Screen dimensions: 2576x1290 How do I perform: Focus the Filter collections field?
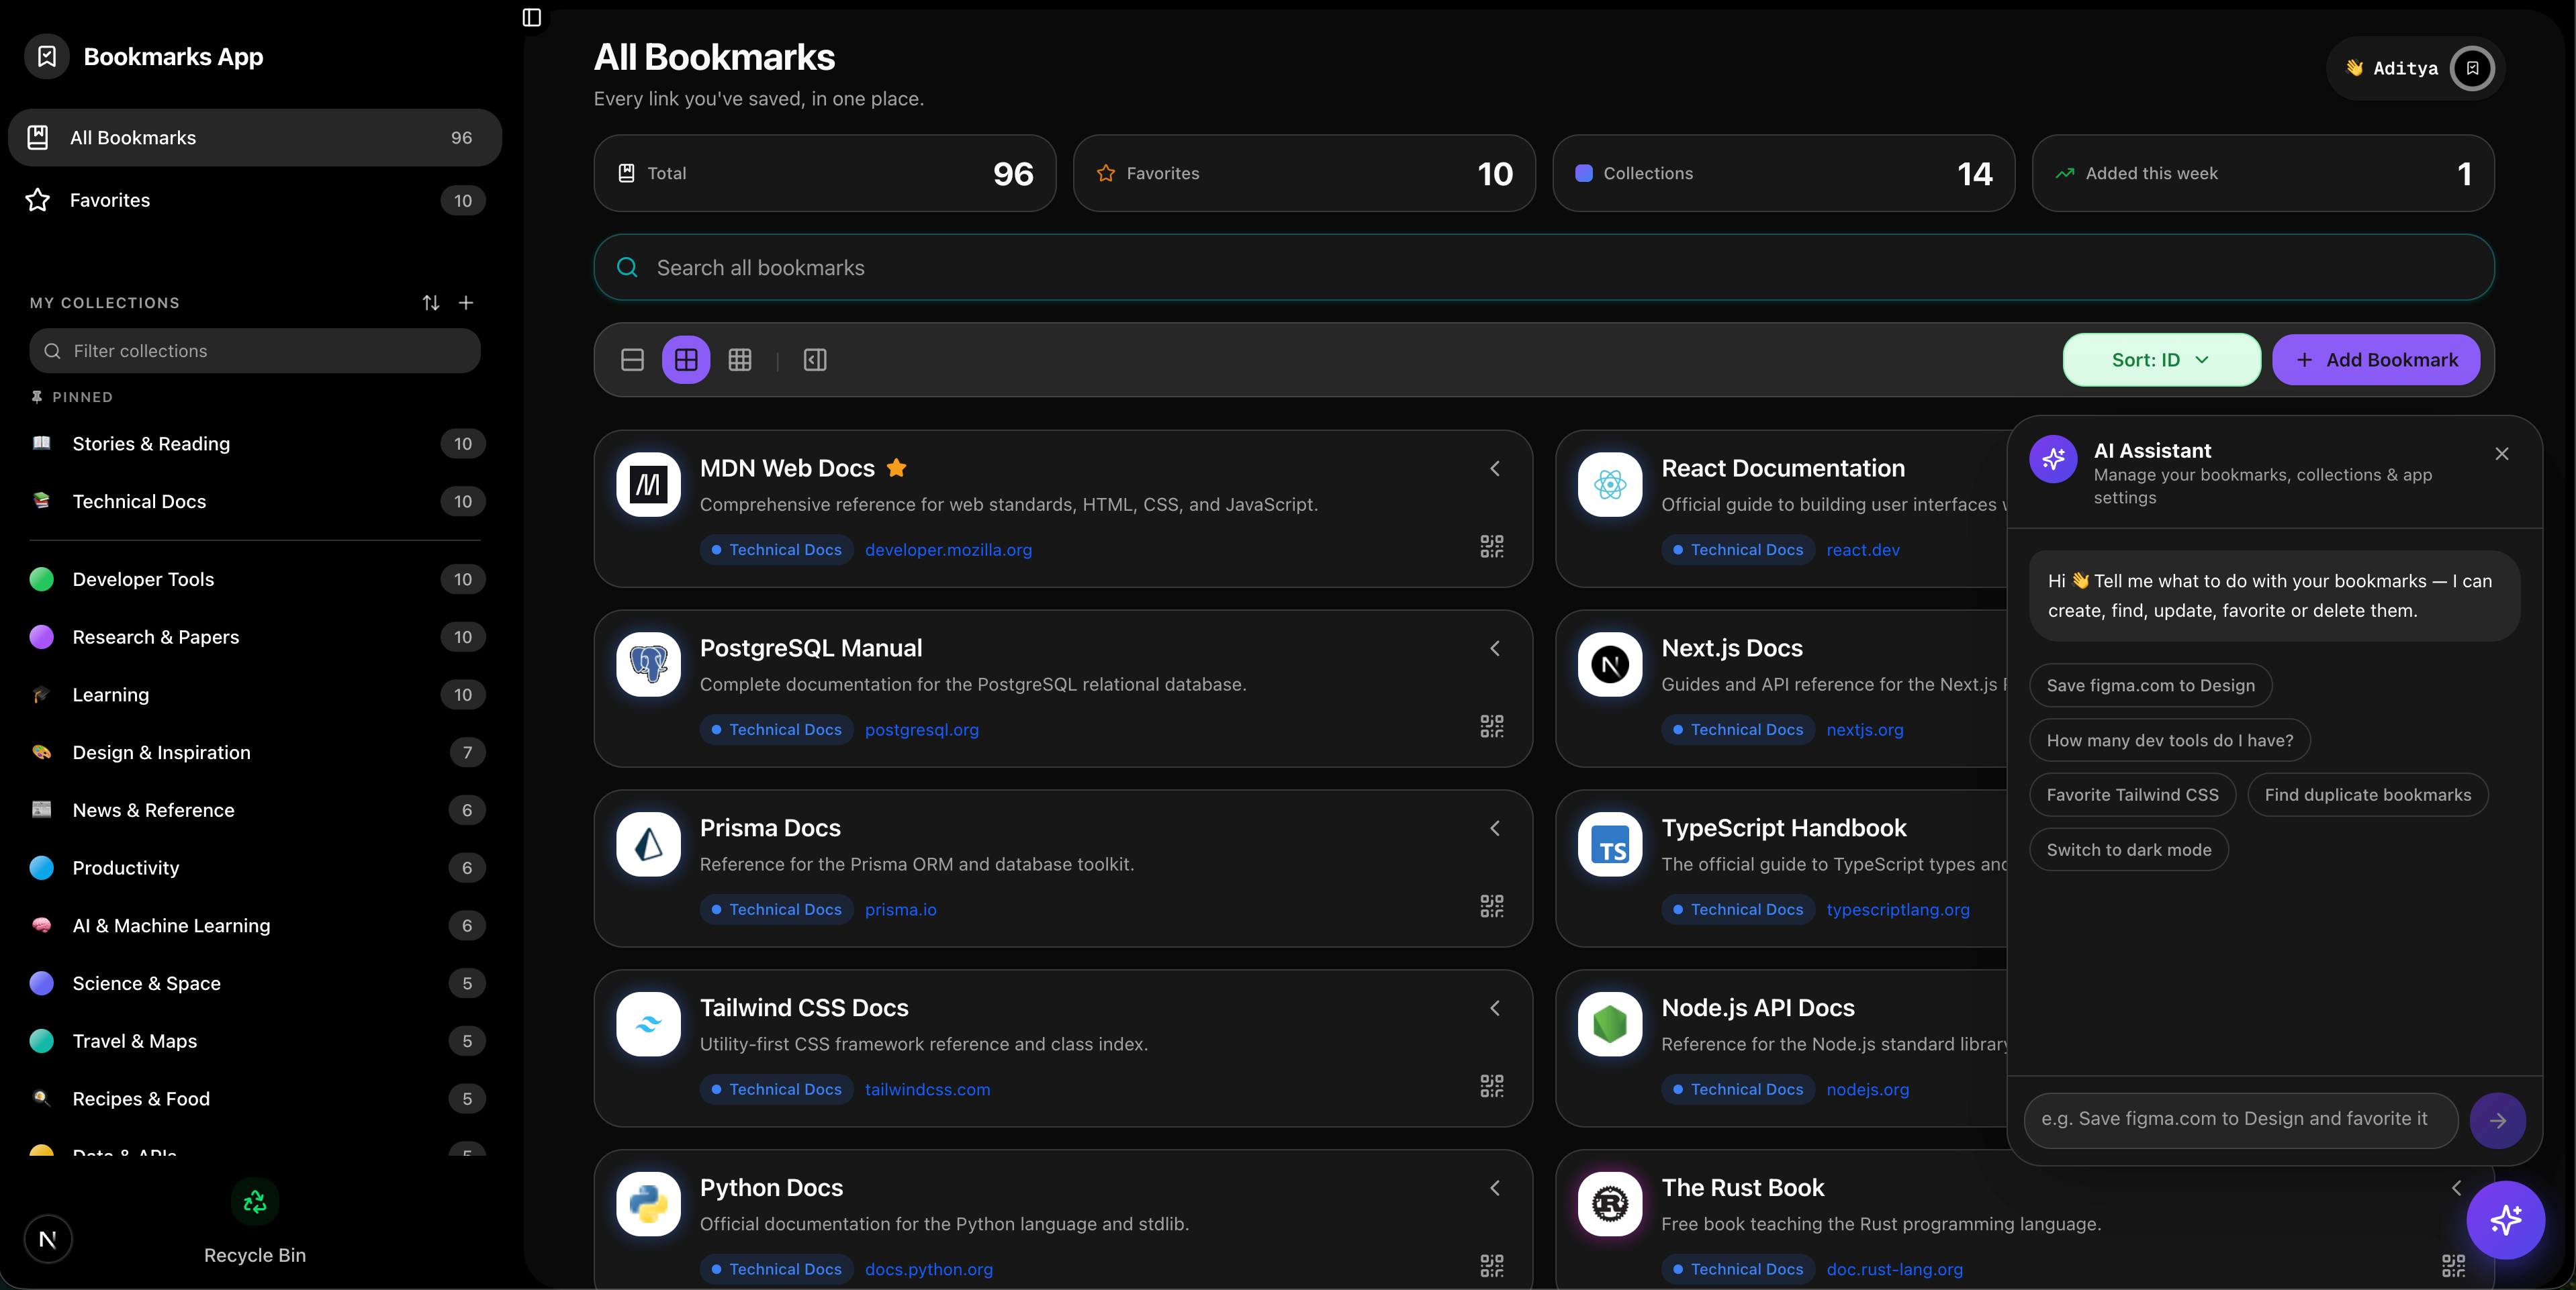tap(255, 351)
